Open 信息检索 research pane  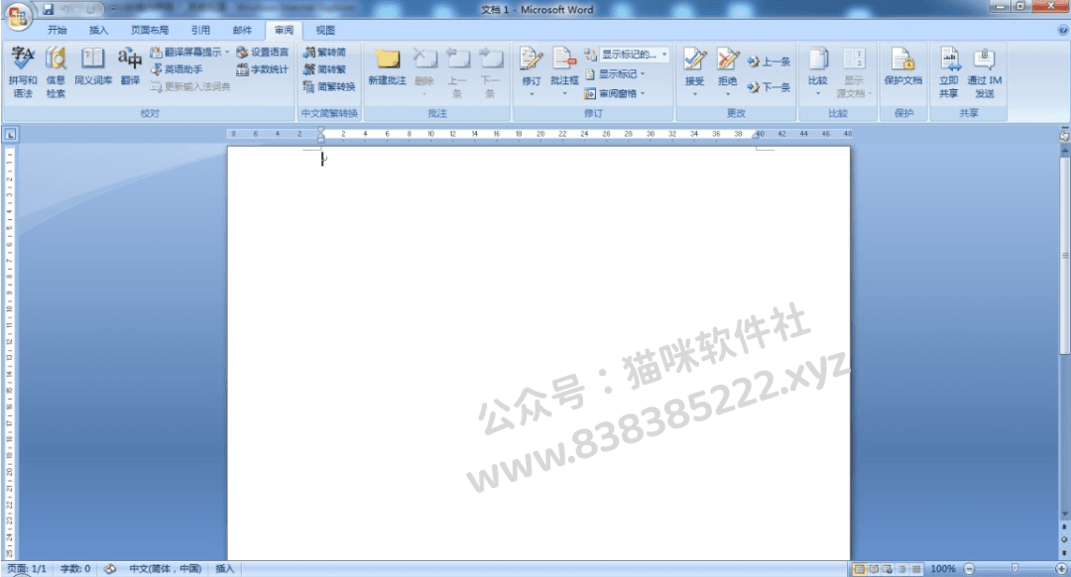tap(56, 72)
